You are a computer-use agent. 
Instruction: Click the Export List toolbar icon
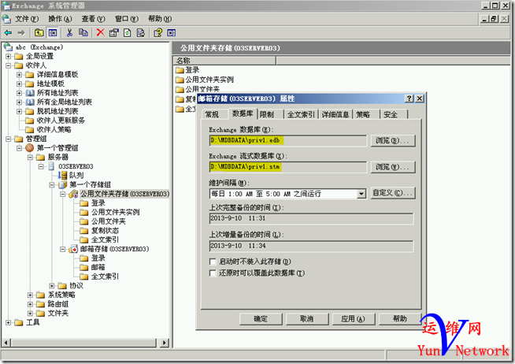(x=141, y=32)
